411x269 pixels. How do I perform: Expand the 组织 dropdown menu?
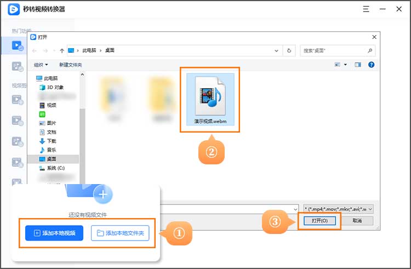point(41,65)
